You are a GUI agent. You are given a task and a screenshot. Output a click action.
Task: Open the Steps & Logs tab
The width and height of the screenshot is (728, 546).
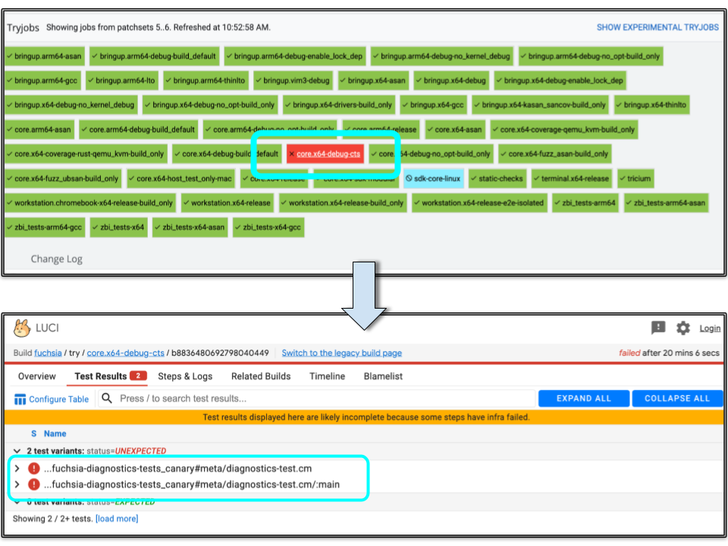(185, 376)
